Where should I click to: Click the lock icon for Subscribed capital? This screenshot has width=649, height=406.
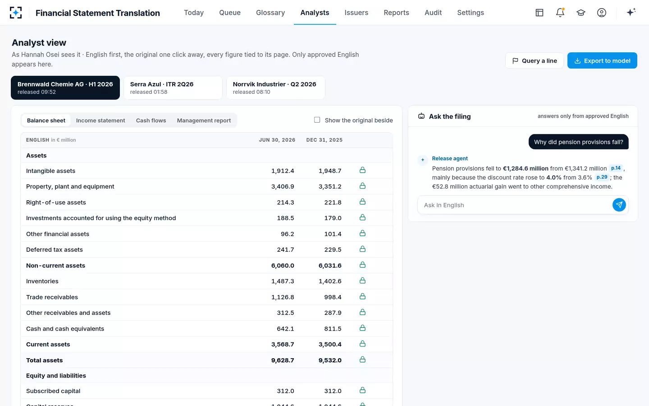[x=362, y=390]
